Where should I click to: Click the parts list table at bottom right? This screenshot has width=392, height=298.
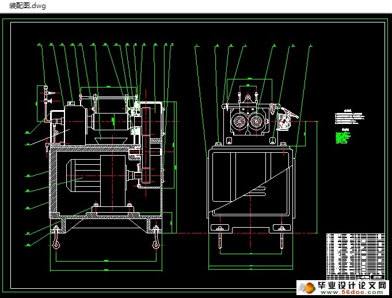coord(356,252)
